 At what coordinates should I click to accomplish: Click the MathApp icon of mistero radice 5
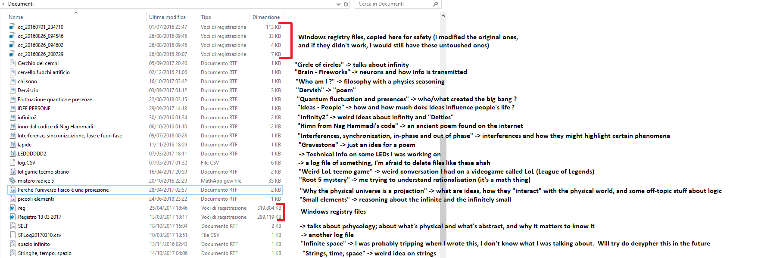[x=12, y=180]
